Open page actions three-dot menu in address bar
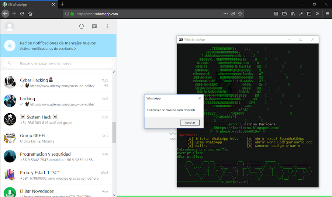 tap(225, 14)
